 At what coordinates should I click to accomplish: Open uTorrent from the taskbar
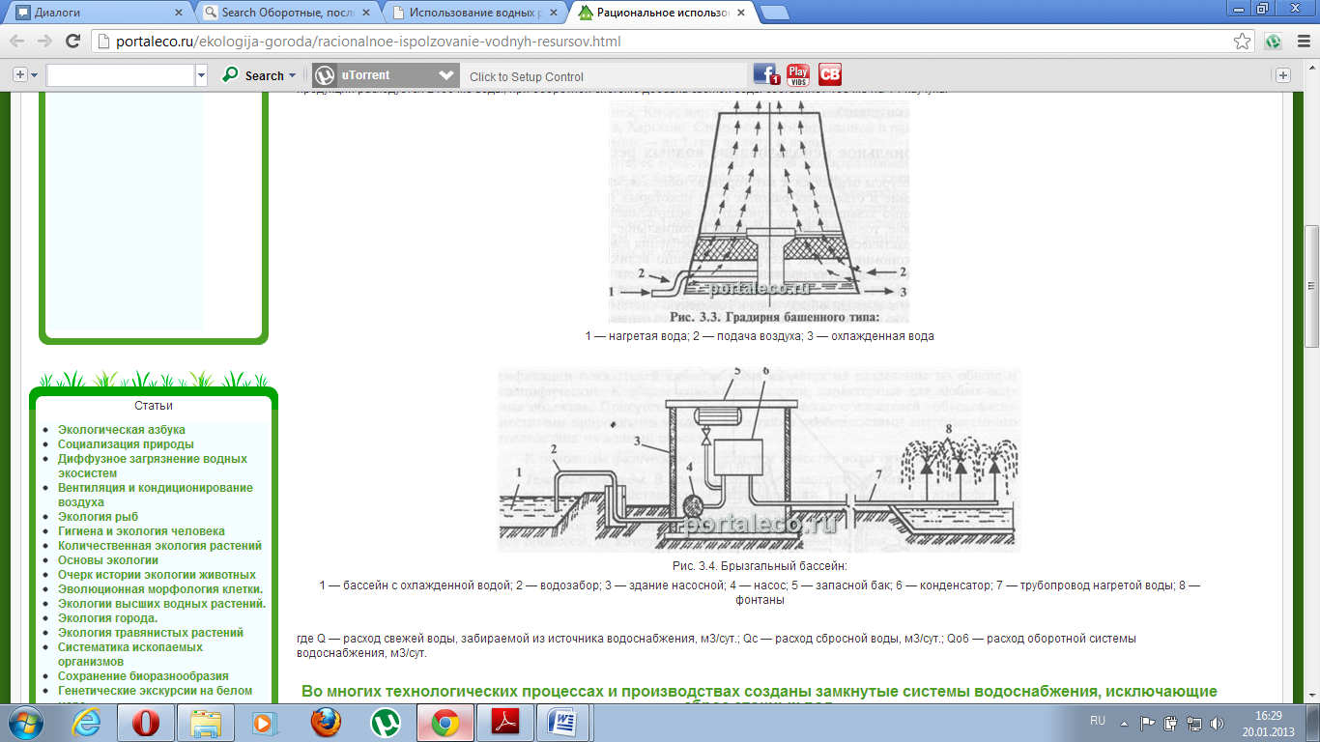click(x=386, y=722)
